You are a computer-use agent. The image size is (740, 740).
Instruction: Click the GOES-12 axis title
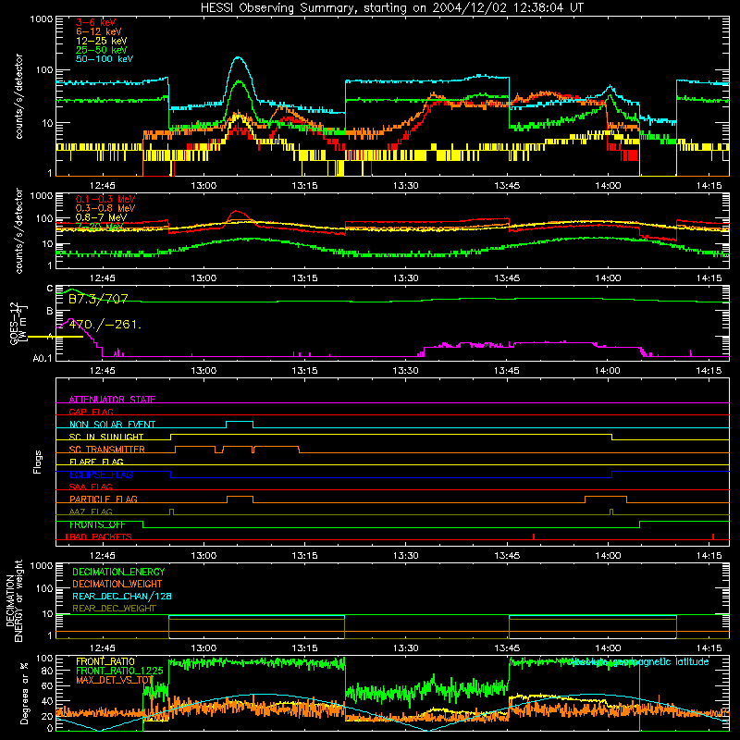pyautogui.click(x=14, y=324)
